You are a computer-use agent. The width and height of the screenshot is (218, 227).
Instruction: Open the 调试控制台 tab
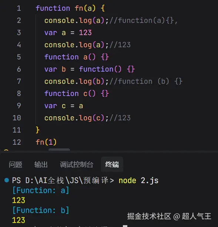point(77,165)
